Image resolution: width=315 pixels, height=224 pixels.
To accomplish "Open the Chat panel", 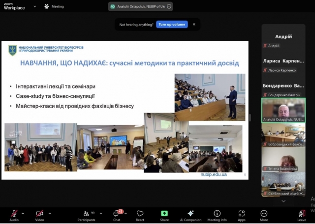I will pos(117,215).
